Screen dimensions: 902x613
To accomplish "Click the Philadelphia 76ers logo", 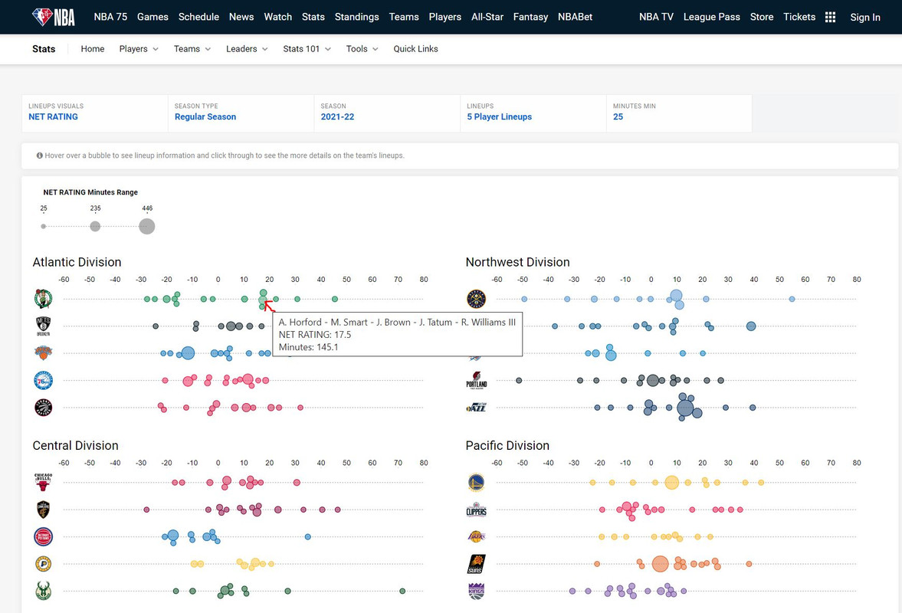I will tap(43, 380).
